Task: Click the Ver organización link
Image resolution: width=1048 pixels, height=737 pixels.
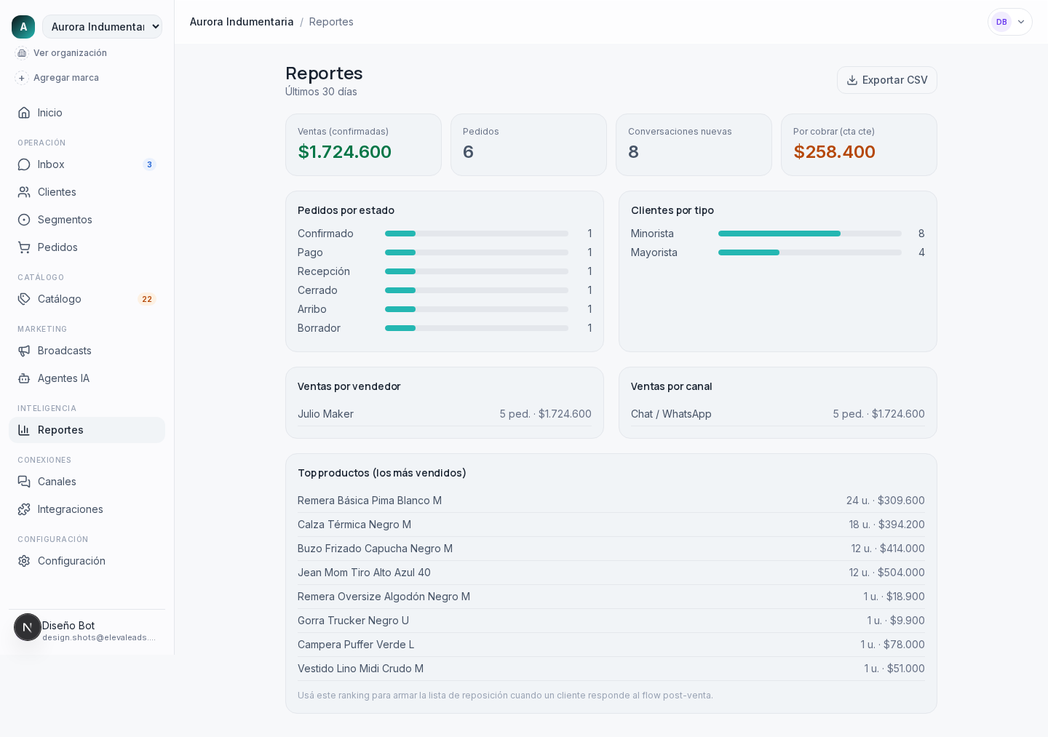Action: pos(70,53)
